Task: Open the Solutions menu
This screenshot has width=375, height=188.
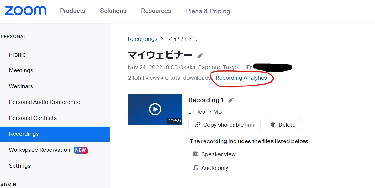Action: pyautogui.click(x=113, y=11)
